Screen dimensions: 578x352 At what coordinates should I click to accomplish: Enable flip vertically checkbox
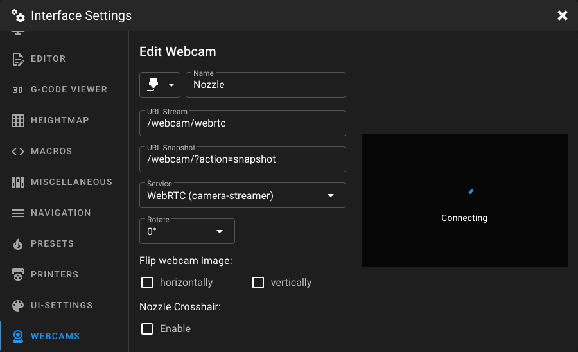(258, 283)
